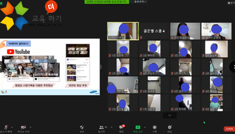Select the 4조 주승현 video tile
The image size is (235, 134).
(x=154, y=67)
